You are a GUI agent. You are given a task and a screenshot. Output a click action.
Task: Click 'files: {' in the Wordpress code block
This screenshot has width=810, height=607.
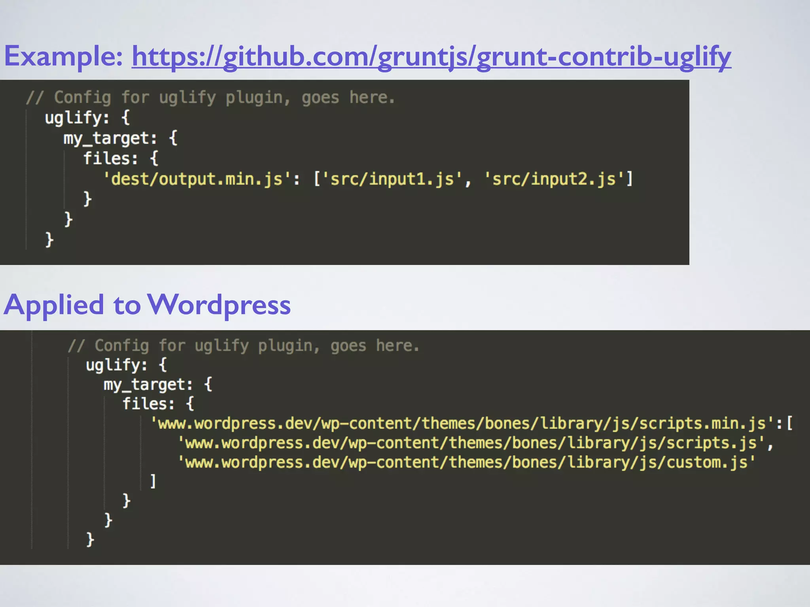click(x=158, y=404)
